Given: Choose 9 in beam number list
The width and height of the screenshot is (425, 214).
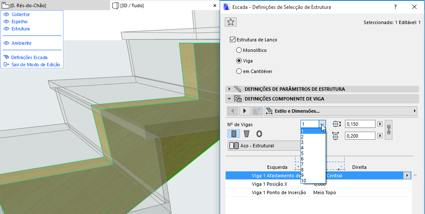Looking at the screenshot, I should tap(313, 175).
